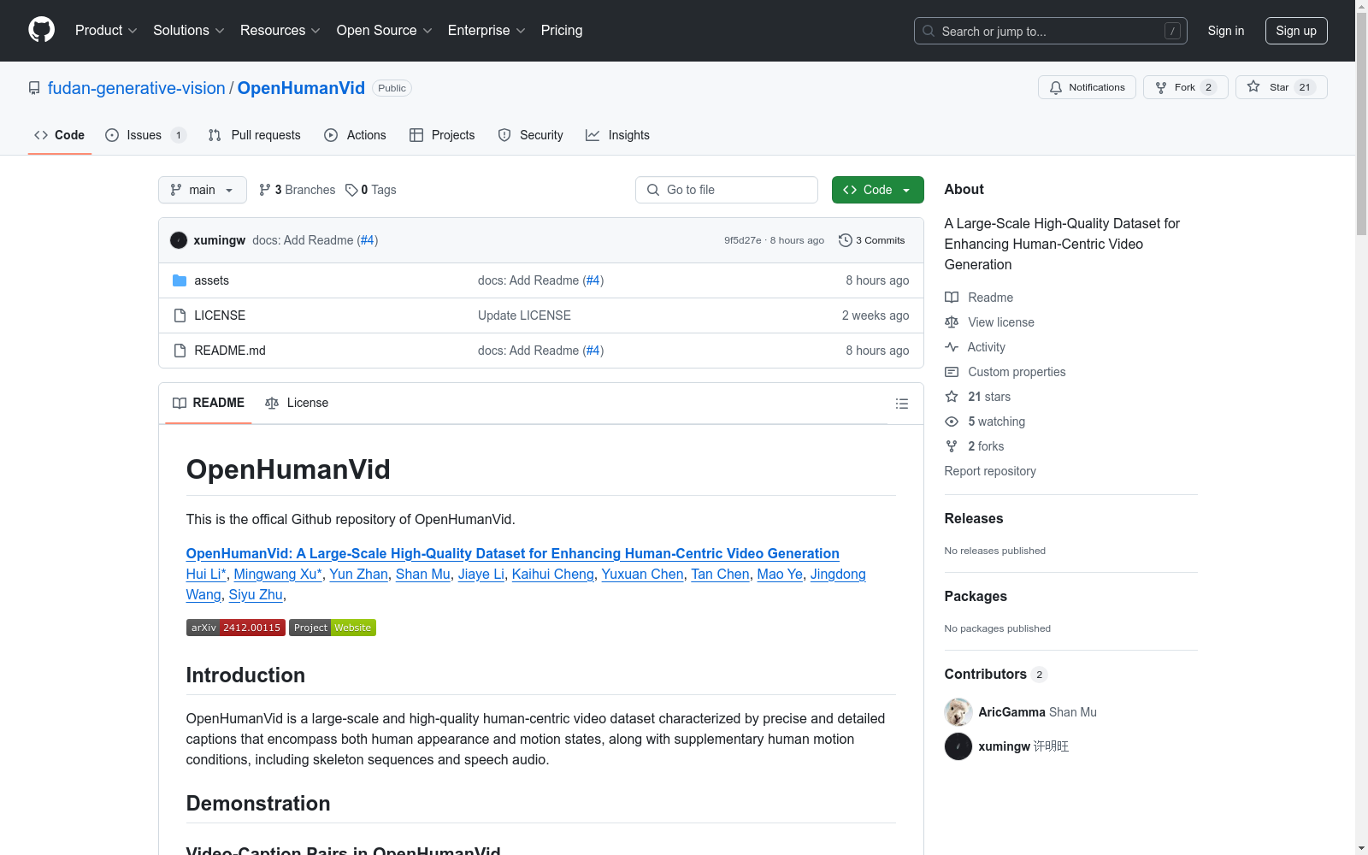Open the Releases heading link

click(974, 518)
